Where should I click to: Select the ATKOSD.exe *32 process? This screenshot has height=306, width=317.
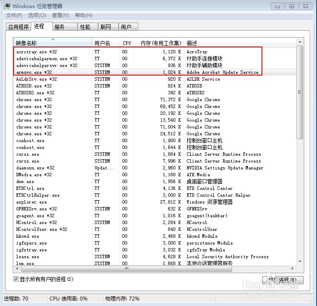coord(154,86)
